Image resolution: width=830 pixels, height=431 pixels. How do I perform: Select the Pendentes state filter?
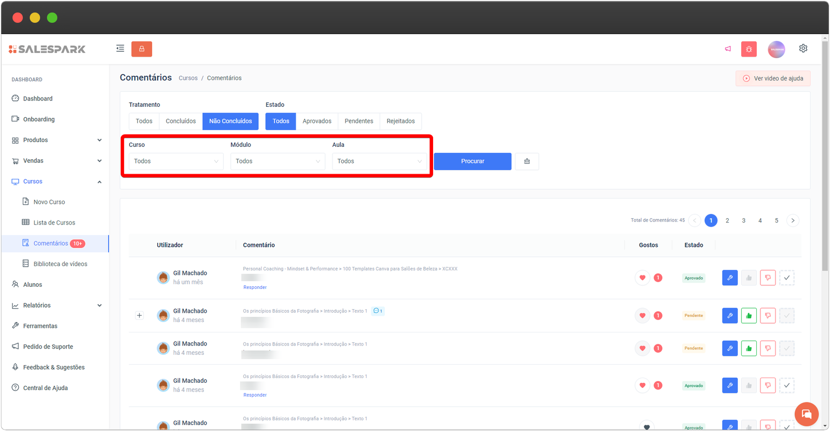(x=358, y=121)
